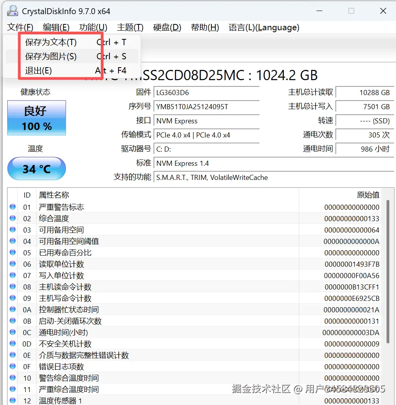The image size is (396, 405).
Task: Open the 编辑(E) menu
Action: coord(56,27)
